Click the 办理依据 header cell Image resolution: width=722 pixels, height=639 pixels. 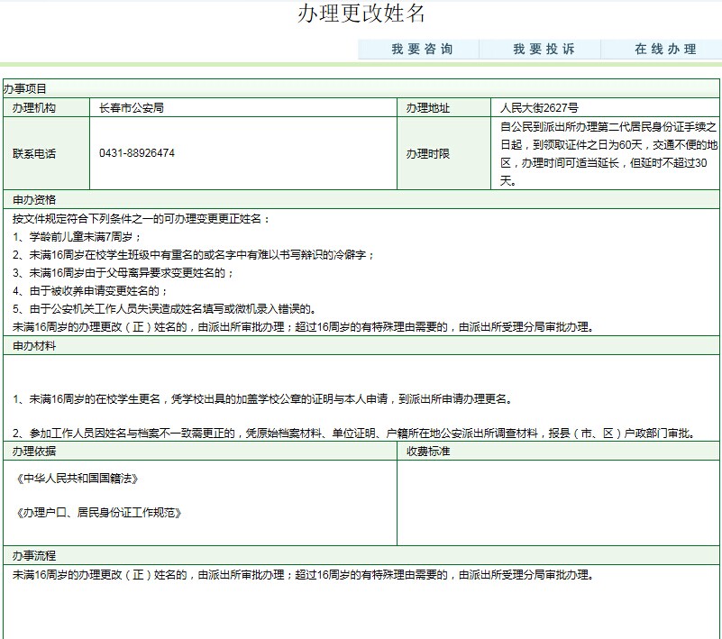pos(200,452)
